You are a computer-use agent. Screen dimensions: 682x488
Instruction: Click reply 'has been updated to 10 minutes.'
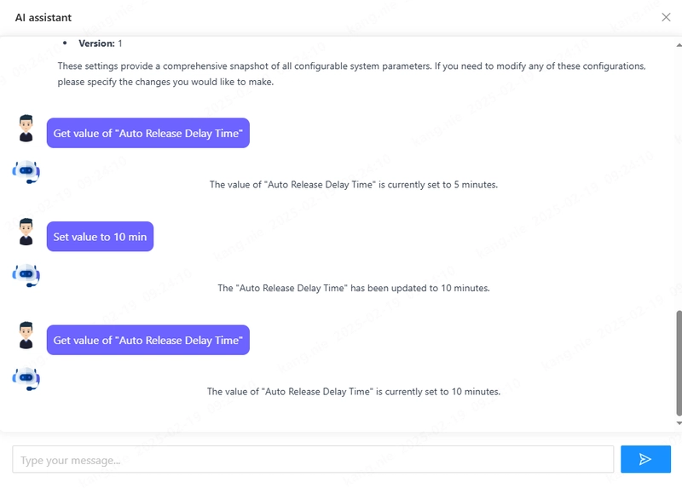pos(354,288)
